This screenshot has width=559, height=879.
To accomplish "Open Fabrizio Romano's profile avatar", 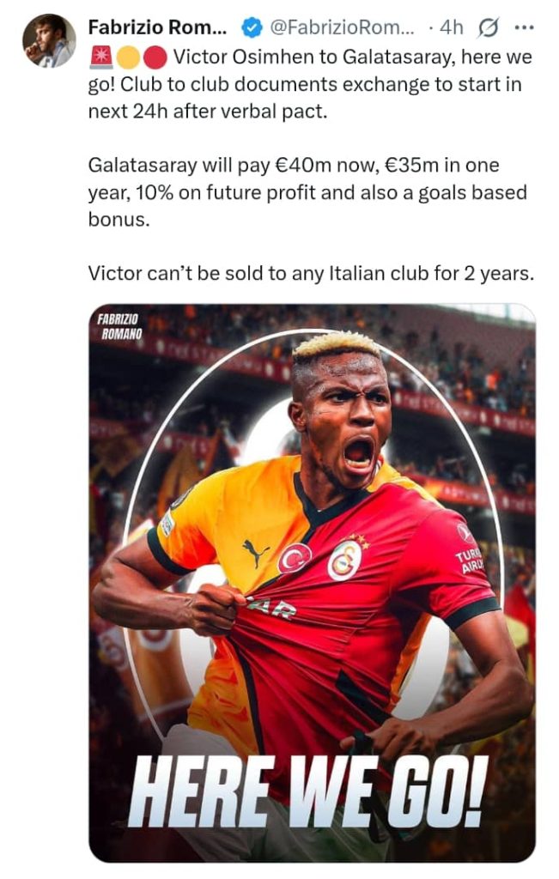I will click(49, 40).
